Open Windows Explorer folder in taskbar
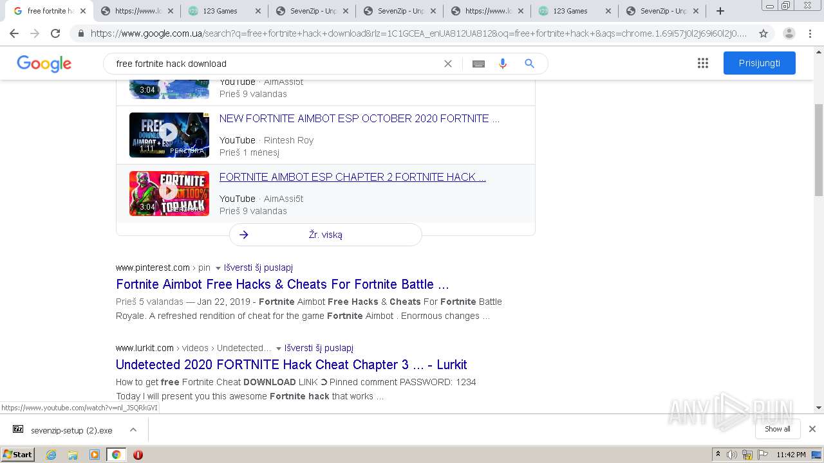The height and width of the screenshot is (463, 824). pos(73,455)
